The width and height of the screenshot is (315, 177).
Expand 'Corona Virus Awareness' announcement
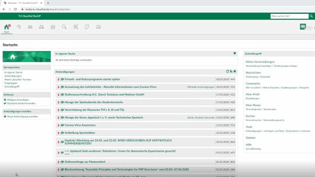pos(59,125)
